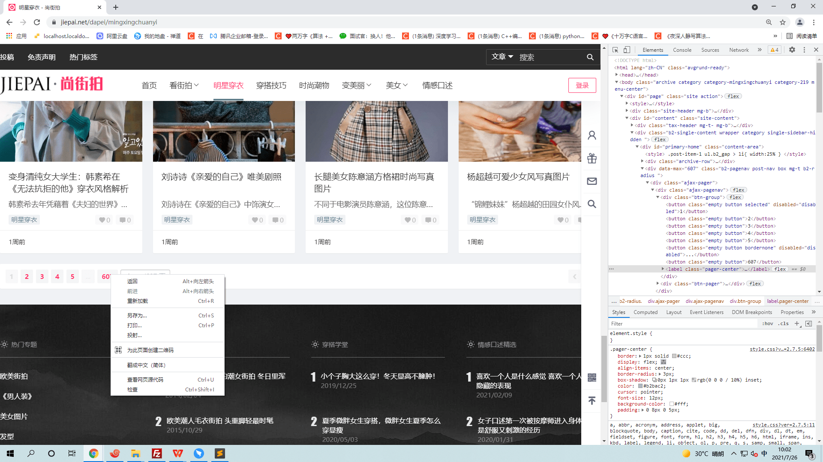The height and width of the screenshot is (462, 823).
Task: Click the #b2bac2 color swatch
Action: (640, 386)
